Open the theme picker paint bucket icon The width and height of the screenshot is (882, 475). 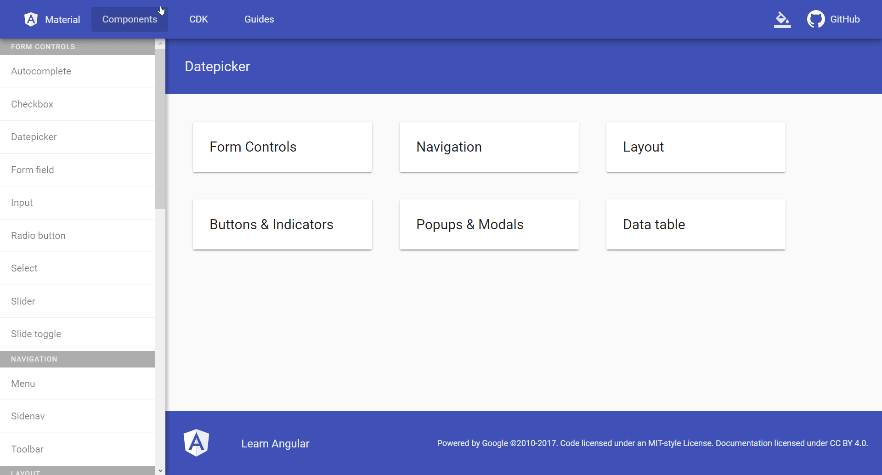pos(782,19)
